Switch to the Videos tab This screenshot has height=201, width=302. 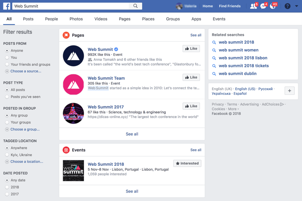pyautogui.click(x=101, y=19)
